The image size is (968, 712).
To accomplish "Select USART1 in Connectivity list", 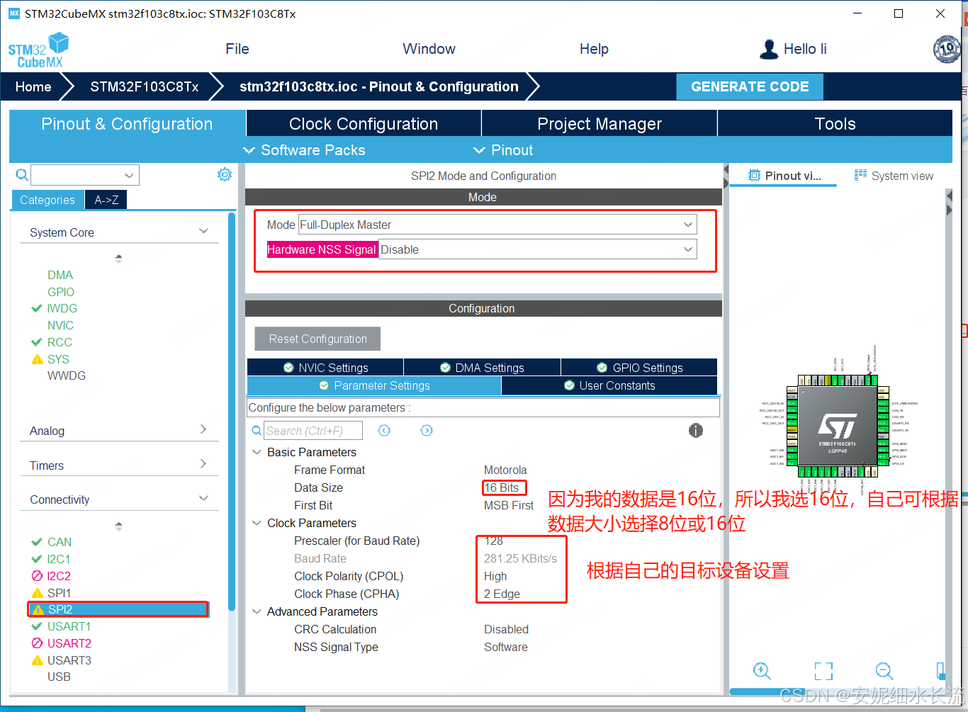I will tap(69, 626).
